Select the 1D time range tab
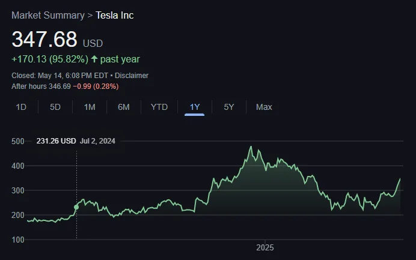The width and height of the screenshot is (416, 260). point(21,107)
